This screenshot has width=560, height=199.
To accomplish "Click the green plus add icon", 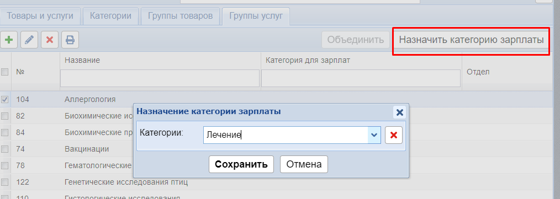I will point(8,40).
